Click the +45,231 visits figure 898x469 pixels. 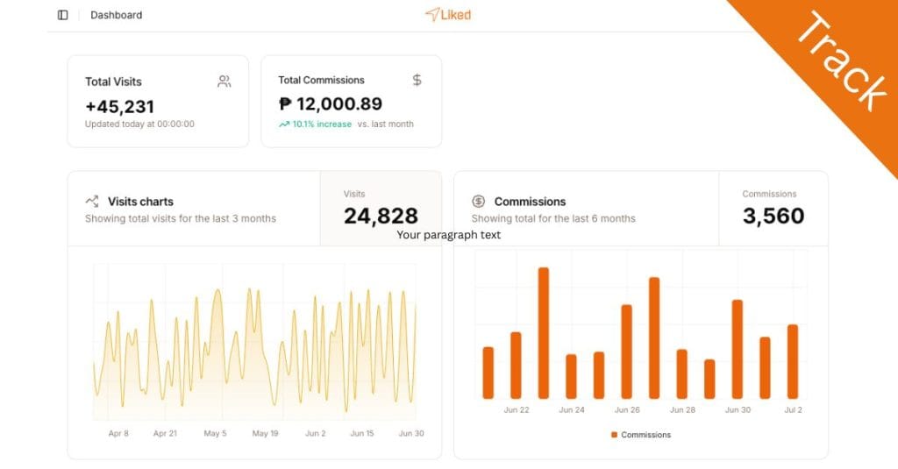coord(119,107)
